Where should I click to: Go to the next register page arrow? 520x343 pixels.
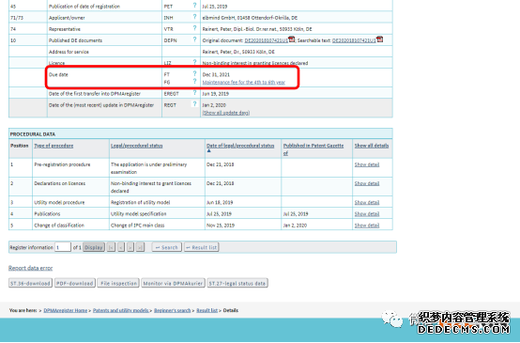[130, 247]
